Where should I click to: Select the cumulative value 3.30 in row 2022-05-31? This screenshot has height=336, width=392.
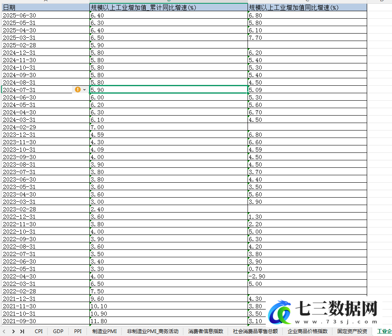coord(169,269)
